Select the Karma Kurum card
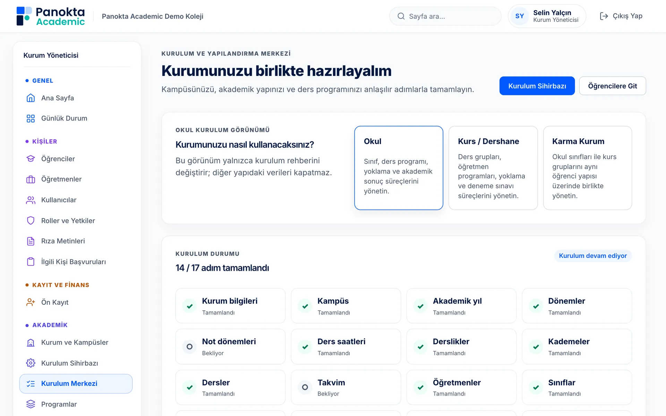 coord(587,168)
